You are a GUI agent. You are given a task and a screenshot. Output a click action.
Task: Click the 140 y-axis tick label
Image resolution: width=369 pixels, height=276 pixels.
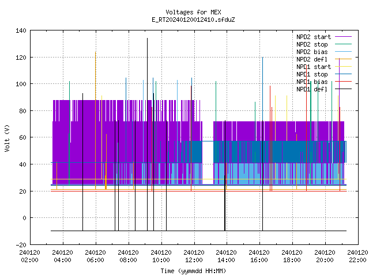(x=21, y=30)
